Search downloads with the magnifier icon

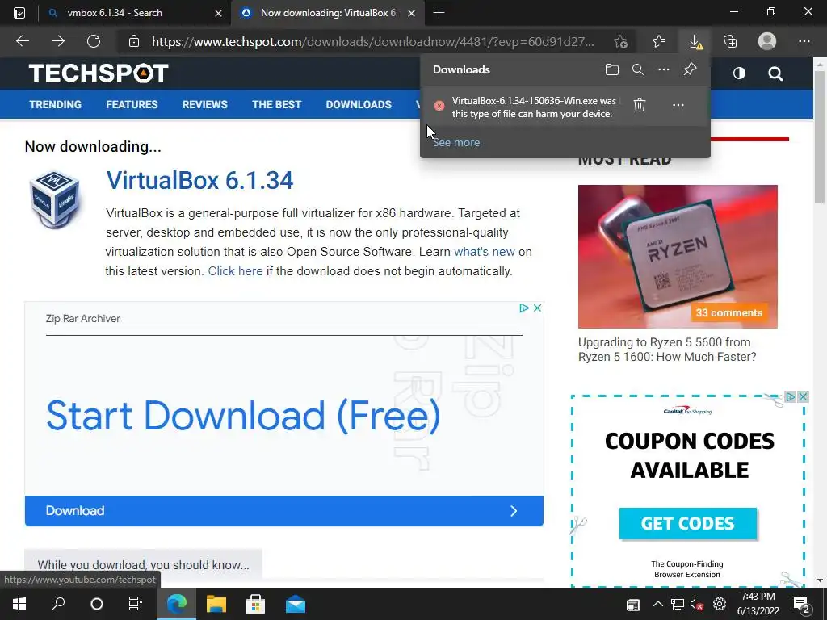click(x=638, y=69)
